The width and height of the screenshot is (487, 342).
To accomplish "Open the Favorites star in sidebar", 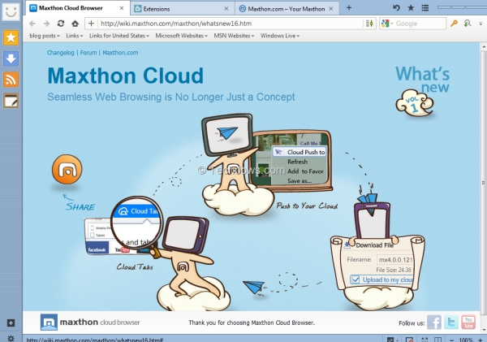I will pos(11,37).
